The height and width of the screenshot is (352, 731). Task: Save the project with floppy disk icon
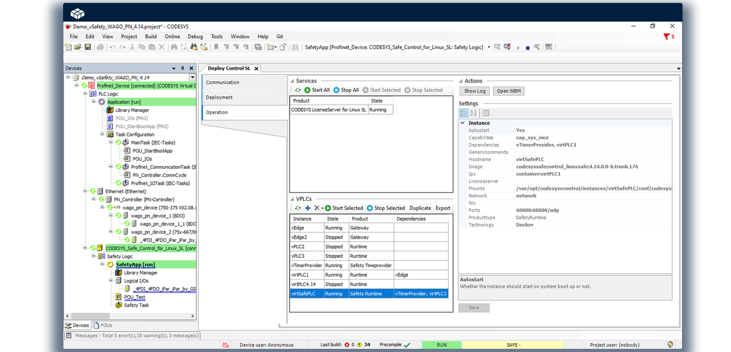pos(87,47)
